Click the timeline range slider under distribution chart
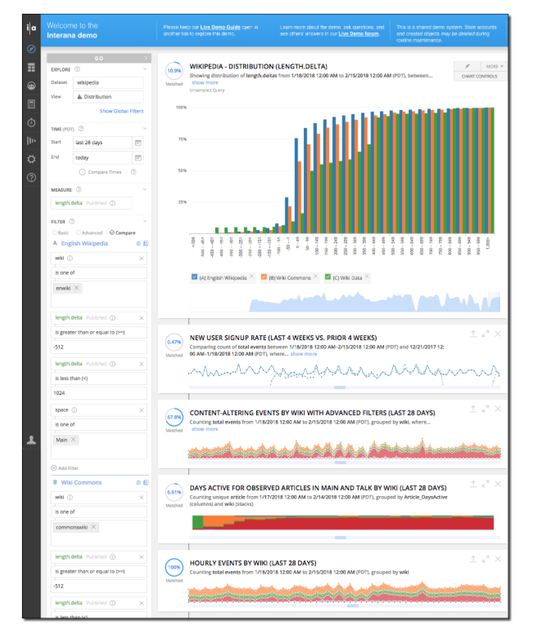Image resolution: width=536 pixels, height=639 pixels. 494,302
